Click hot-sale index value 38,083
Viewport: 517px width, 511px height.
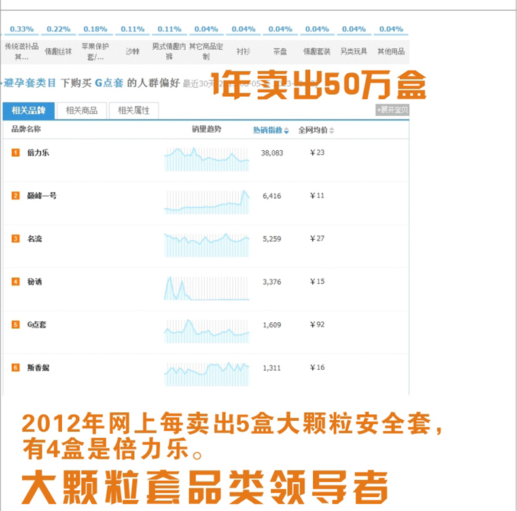272,153
